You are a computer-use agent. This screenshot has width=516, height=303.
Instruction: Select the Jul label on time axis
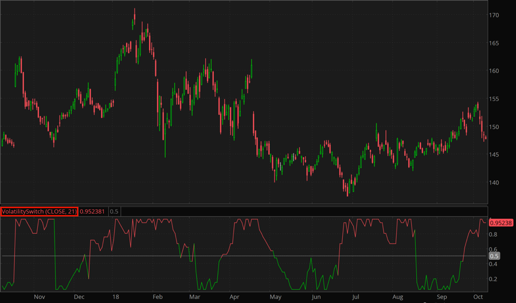355,297
